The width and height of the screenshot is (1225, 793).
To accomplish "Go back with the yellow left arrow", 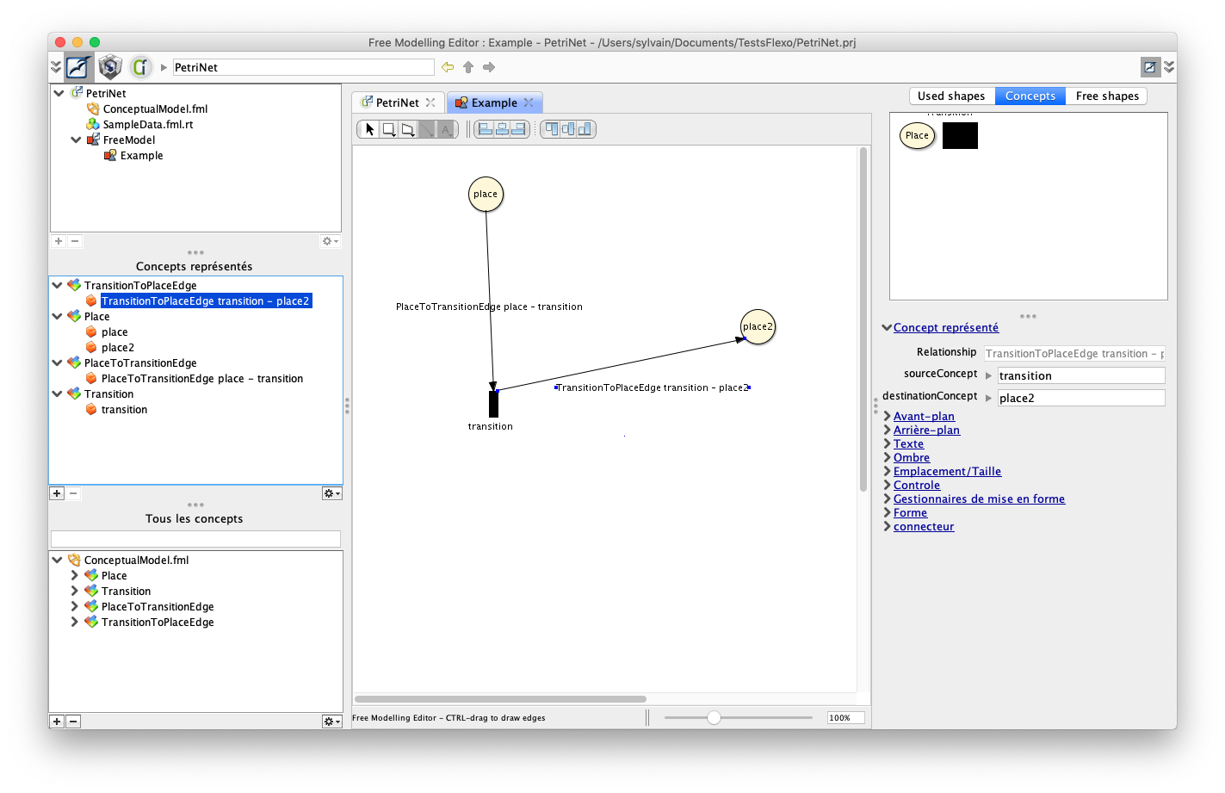I will click(448, 67).
